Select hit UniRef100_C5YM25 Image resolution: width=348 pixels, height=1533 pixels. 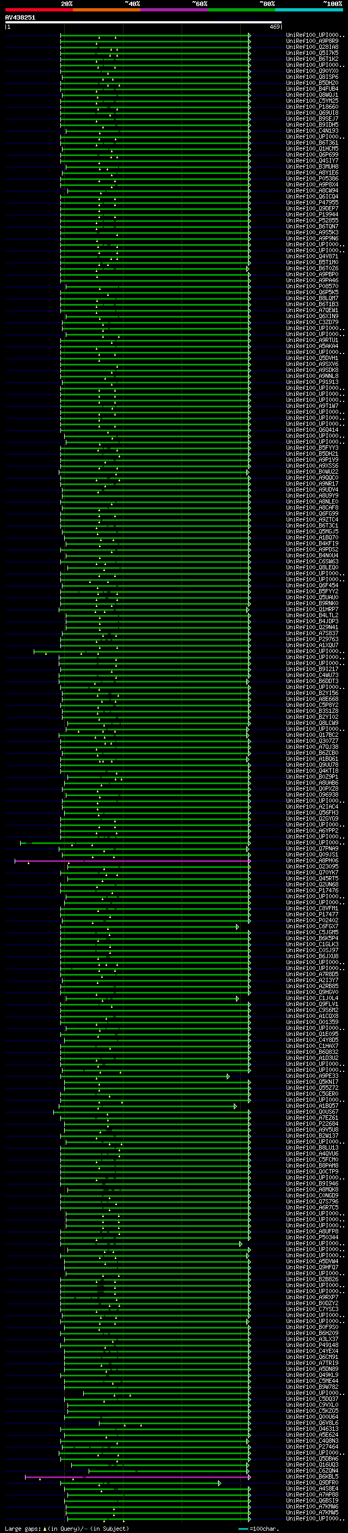[312, 101]
